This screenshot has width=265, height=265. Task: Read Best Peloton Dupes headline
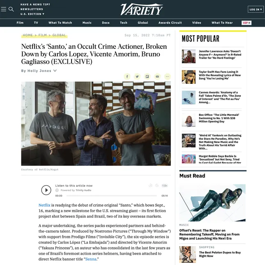pyautogui.click(x=220, y=254)
